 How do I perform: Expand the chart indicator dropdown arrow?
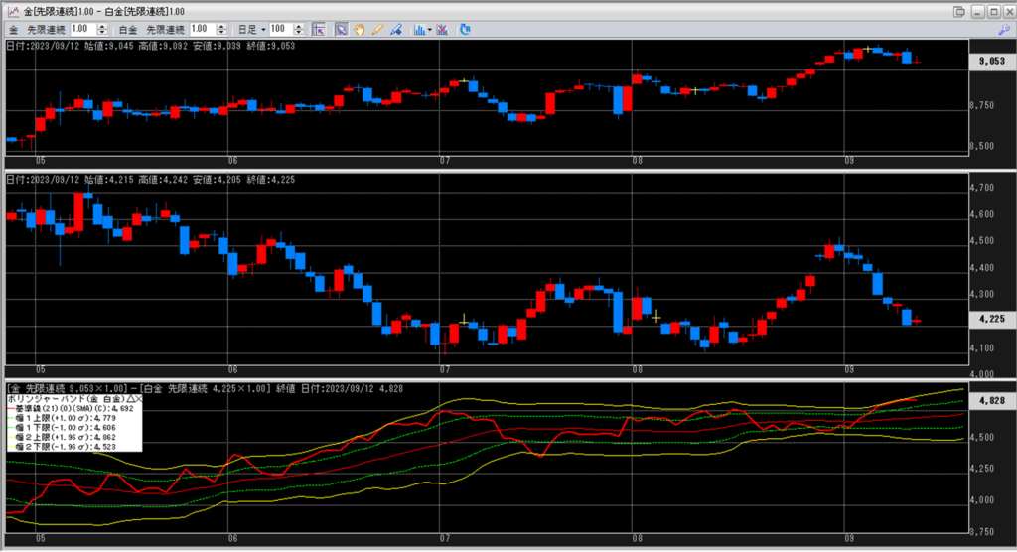(429, 29)
